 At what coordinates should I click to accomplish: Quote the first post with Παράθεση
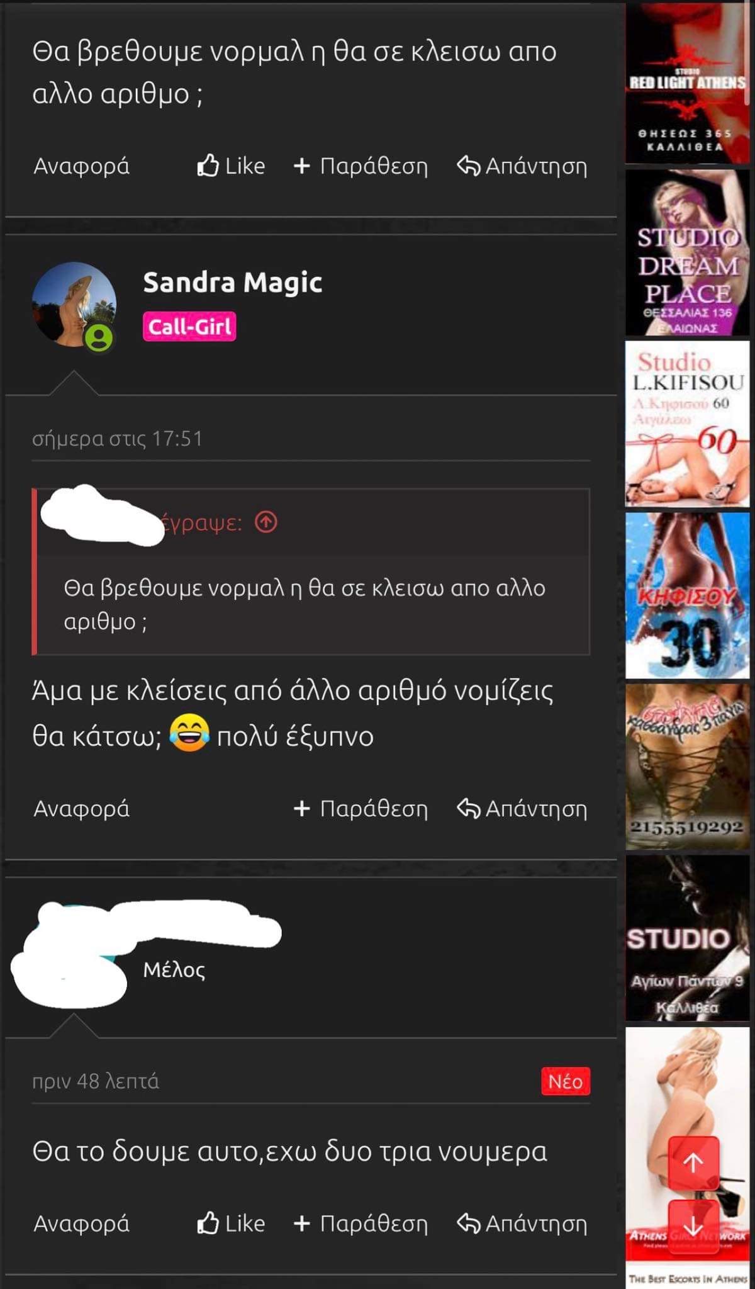361,166
